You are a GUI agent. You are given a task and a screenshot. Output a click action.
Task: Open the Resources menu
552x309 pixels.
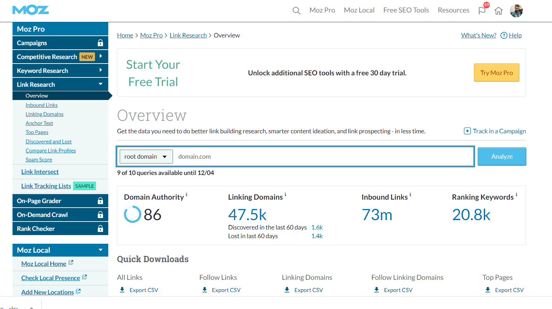(x=453, y=10)
